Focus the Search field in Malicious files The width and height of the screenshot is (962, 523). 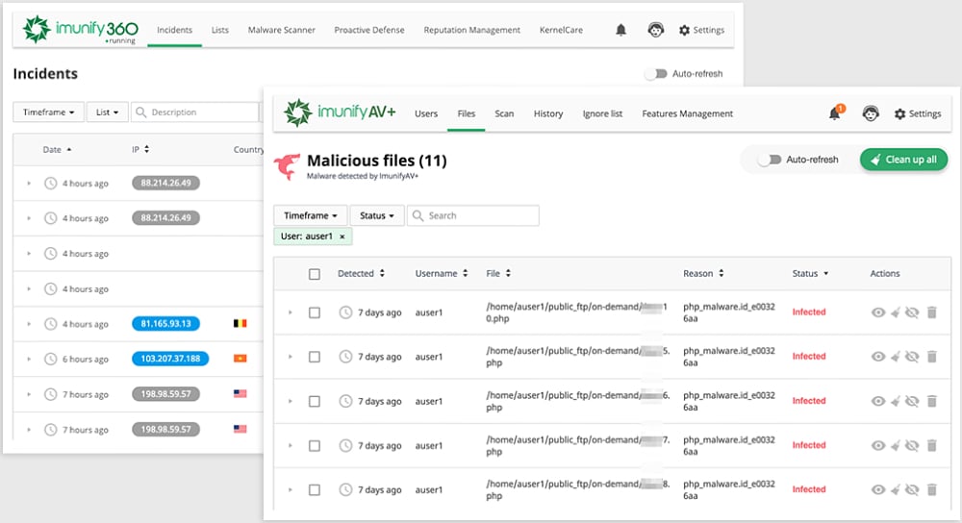pyautogui.click(x=473, y=215)
